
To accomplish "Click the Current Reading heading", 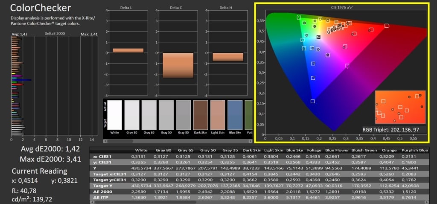I will coord(39,171).
